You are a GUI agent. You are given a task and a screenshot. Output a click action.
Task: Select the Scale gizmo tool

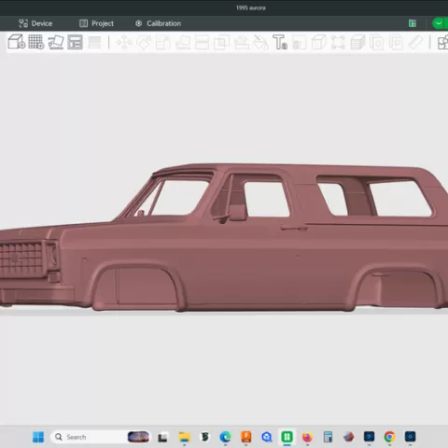point(163,43)
